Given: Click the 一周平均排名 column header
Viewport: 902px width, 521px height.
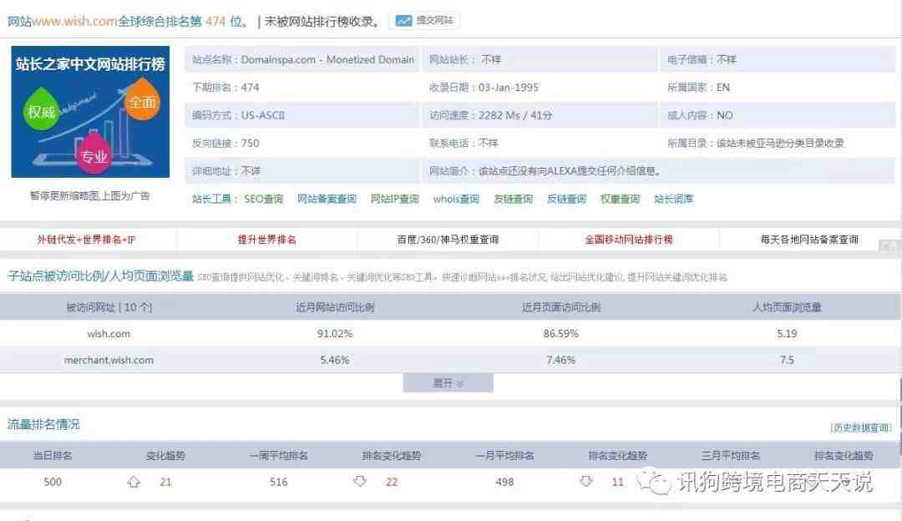Looking at the screenshot, I should 278,455.
